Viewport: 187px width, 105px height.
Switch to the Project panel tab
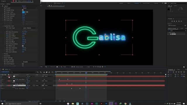click(4, 1)
